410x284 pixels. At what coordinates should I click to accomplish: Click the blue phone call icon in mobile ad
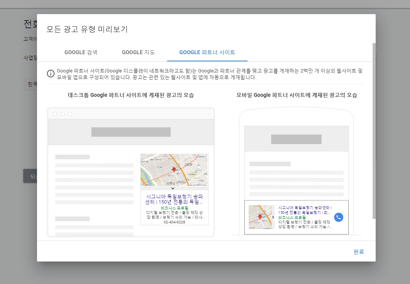(339, 217)
